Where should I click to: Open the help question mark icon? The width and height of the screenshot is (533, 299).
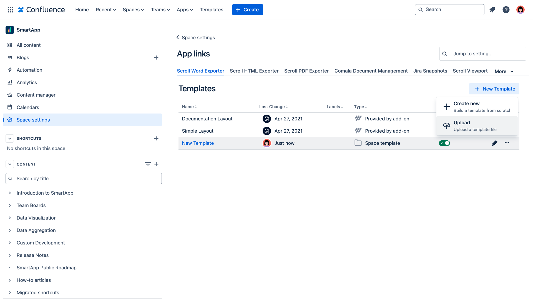click(x=506, y=10)
